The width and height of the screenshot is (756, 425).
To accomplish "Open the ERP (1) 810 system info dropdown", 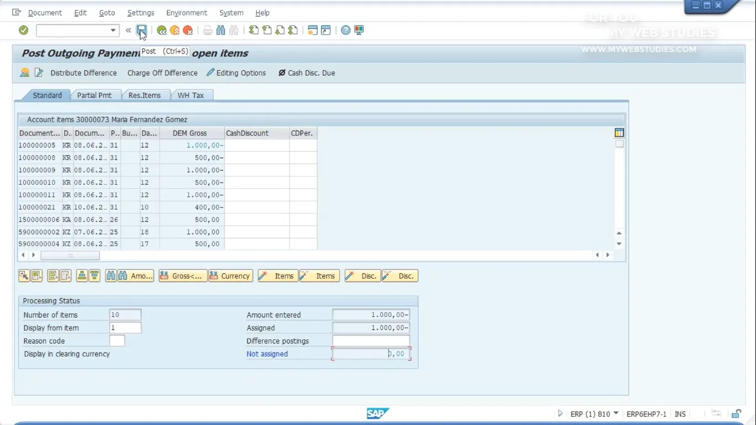I will pos(615,414).
